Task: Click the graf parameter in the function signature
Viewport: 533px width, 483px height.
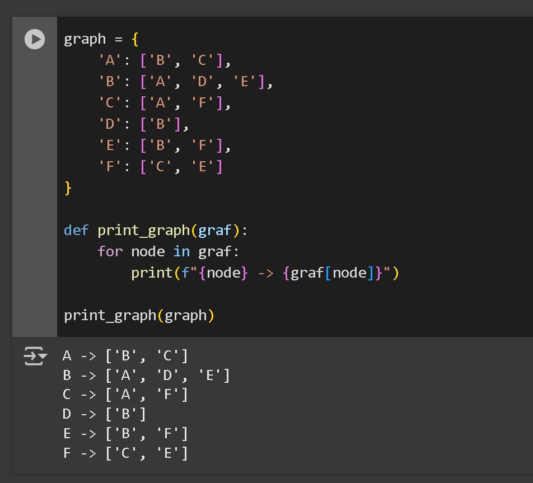Action: pos(215,230)
